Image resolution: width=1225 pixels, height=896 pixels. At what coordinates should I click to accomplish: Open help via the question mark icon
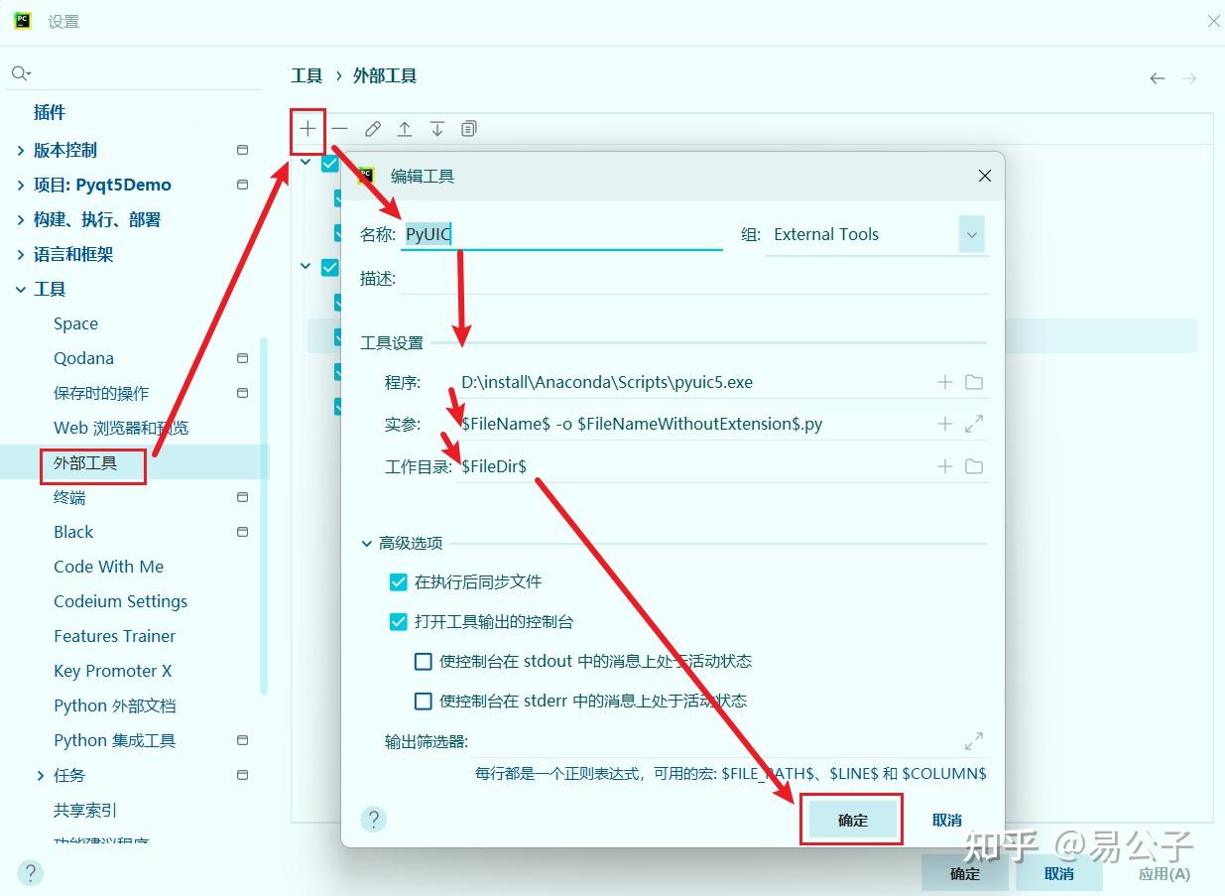(x=373, y=819)
